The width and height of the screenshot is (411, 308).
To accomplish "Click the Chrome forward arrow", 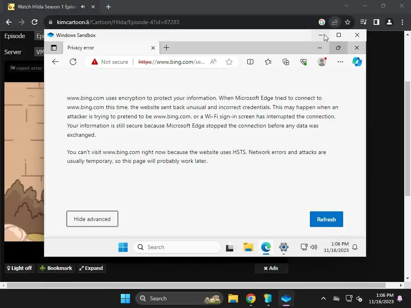I will pyautogui.click(x=22, y=22).
